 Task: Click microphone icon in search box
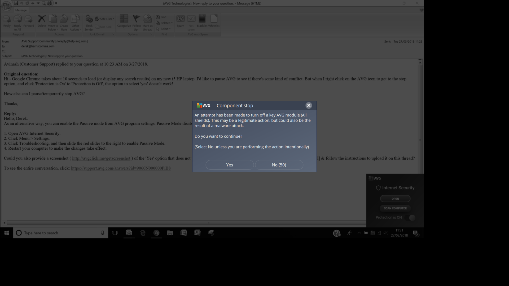(102, 233)
